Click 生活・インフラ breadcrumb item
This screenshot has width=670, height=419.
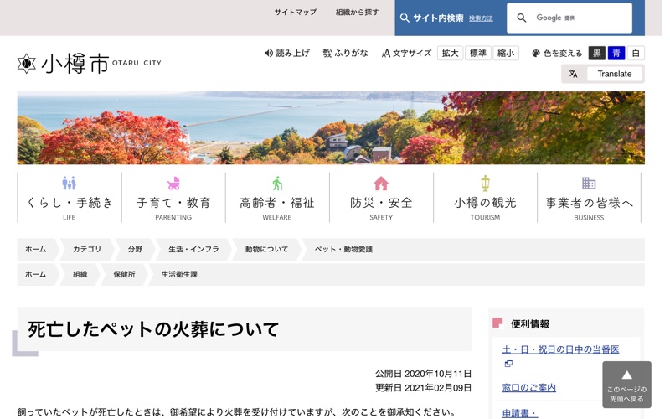tap(193, 249)
